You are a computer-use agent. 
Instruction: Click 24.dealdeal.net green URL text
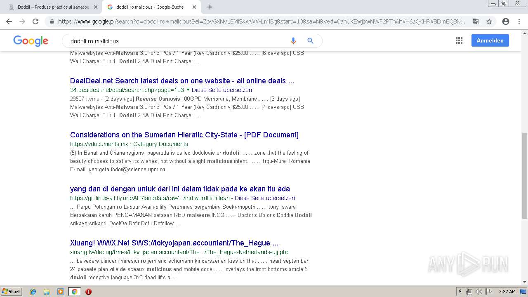(x=127, y=90)
